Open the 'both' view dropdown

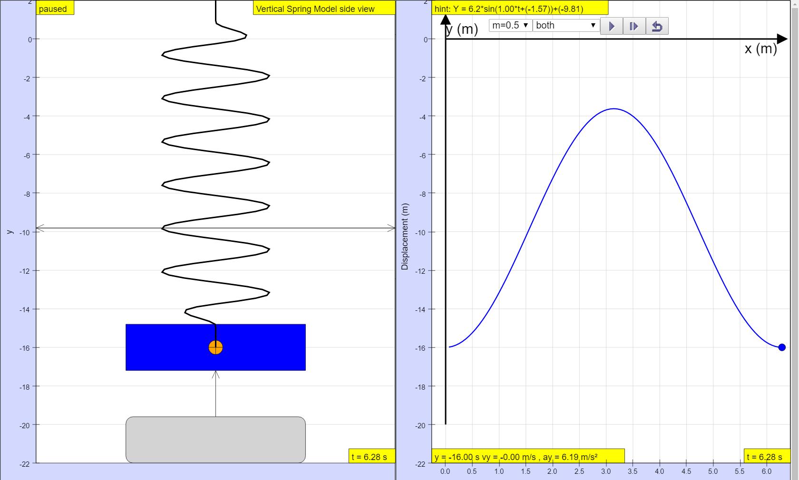pyautogui.click(x=566, y=26)
